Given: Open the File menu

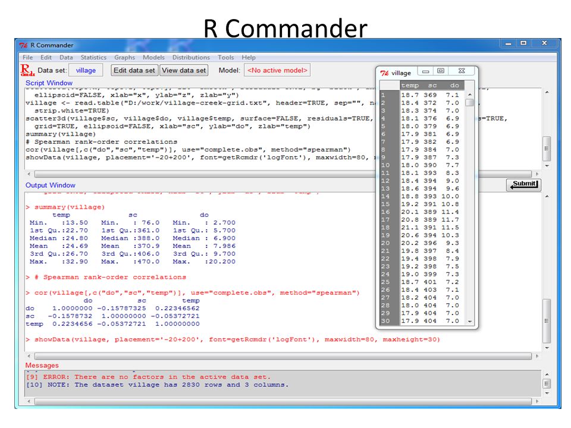Looking at the screenshot, I should pyautogui.click(x=28, y=58).
